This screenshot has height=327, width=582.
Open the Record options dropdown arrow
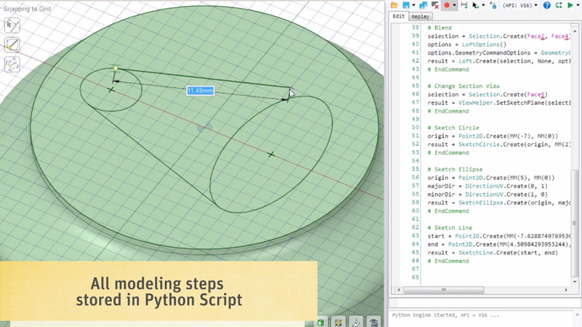pos(454,5)
